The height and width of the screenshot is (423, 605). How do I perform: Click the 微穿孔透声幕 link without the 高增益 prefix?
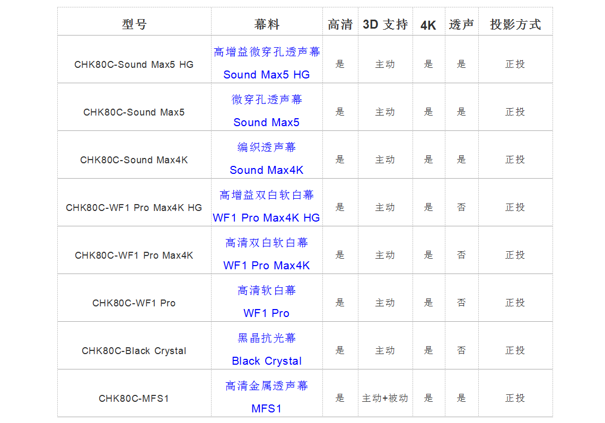click(267, 100)
